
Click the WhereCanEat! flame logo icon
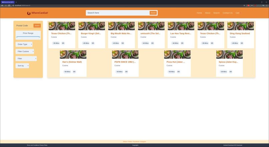[29, 13]
